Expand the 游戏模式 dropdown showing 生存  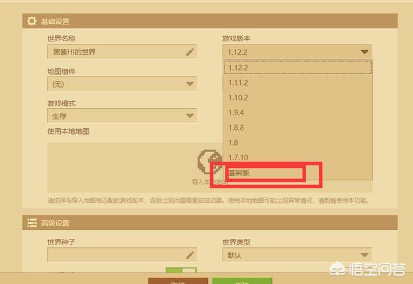(122, 116)
